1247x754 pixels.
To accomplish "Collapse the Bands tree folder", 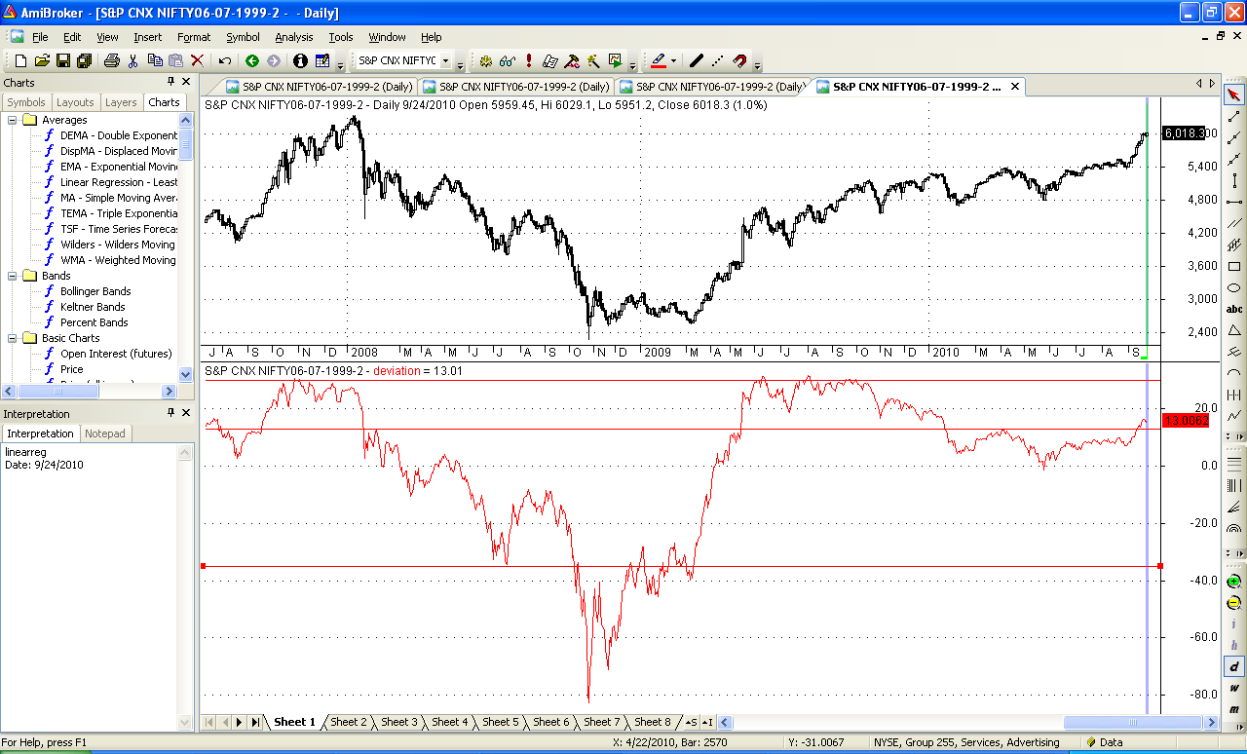I will pyautogui.click(x=13, y=276).
